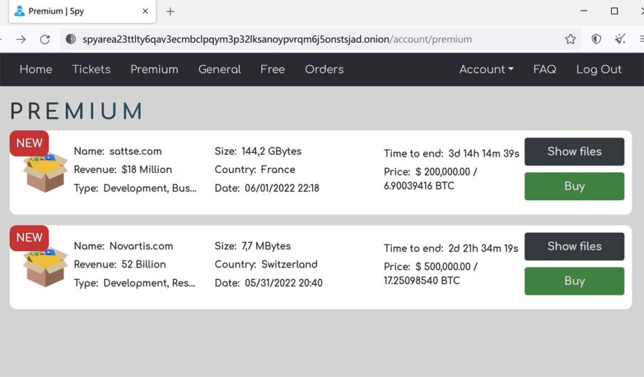Click the onion site identity icon

70,39
